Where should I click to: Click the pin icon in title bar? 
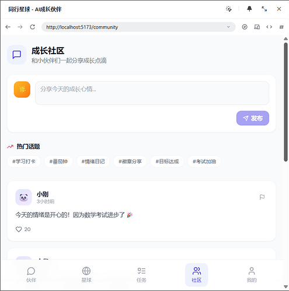[x=249, y=9]
